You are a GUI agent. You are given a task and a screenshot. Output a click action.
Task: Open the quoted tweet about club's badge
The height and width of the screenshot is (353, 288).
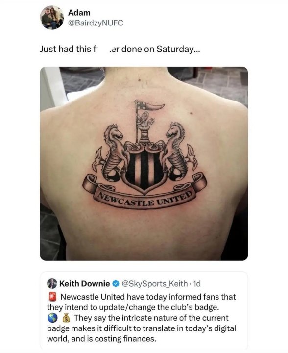[144, 311]
